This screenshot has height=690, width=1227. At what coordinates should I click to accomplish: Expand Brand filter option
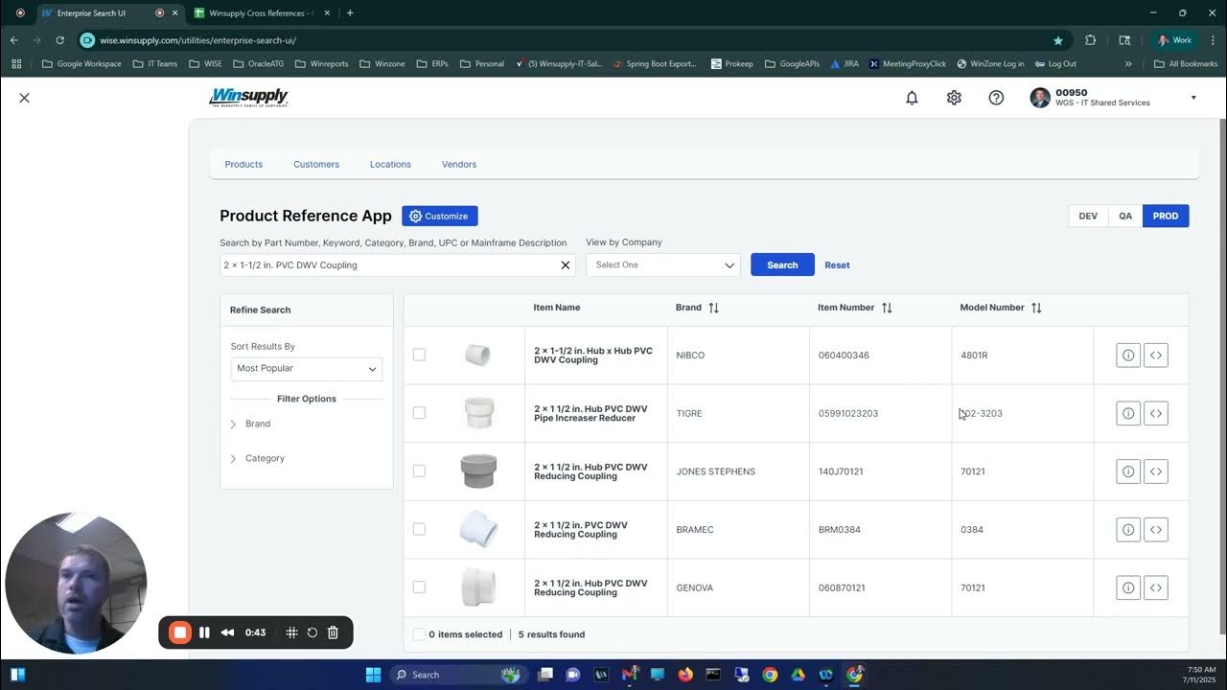(x=233, y=424)
